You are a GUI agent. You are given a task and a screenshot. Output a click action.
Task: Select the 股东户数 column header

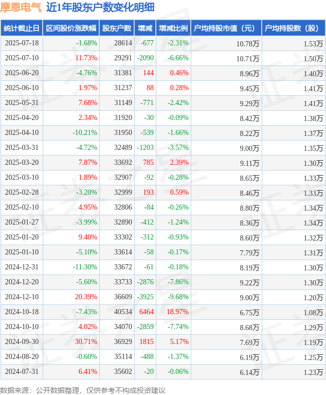117,28
